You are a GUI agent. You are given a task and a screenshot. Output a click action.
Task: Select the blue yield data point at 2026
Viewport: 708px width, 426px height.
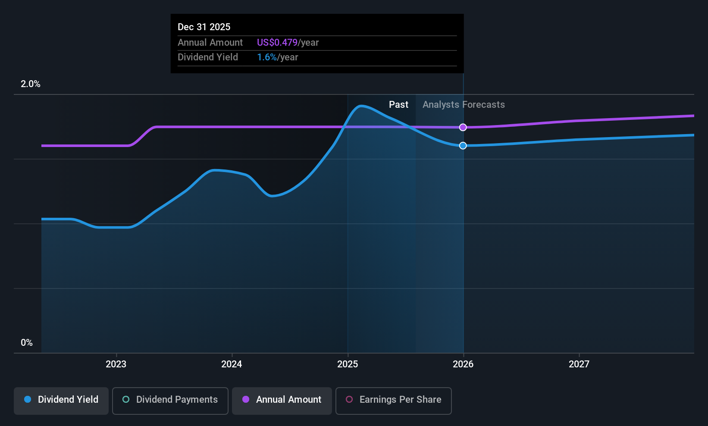tap(463, 146)
